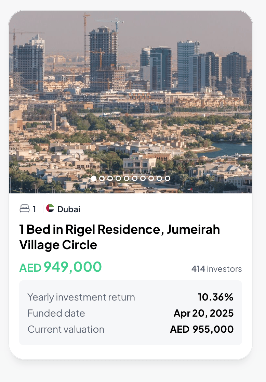Click the AED 949,000 price
Image resolution: width=266 pixels, height=382 pixels.
pyautogui.click(x=61, y=267)
